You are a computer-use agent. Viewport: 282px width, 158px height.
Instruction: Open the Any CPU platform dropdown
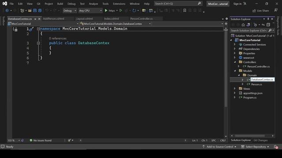(x=90, y=11)
